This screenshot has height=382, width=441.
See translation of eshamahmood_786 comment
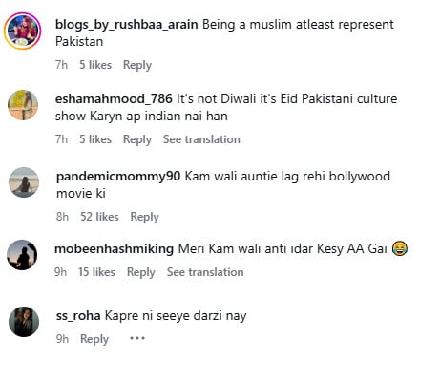pyautogui.click(x=201, y=139)
